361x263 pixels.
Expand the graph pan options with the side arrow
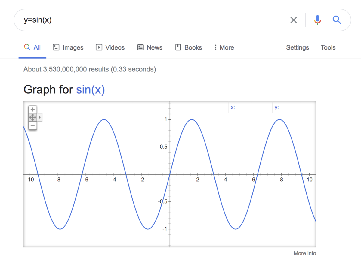point(39,117)
